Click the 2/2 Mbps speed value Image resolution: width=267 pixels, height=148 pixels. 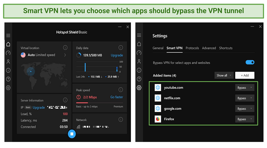[90, 97]
